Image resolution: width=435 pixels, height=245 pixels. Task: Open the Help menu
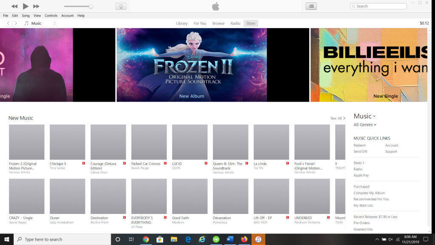(x=81, y=16)
